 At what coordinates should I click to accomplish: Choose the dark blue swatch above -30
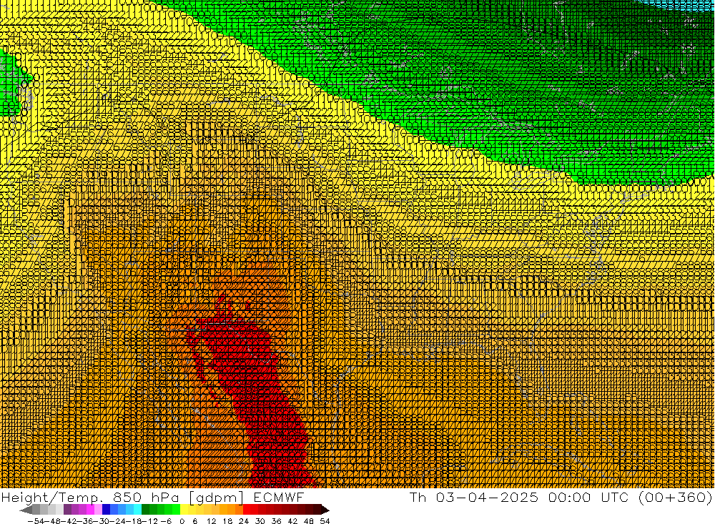107,510
